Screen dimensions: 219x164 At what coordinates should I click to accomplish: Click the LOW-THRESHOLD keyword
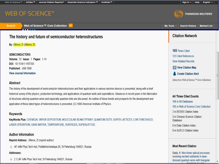click(x=143, y=120)
